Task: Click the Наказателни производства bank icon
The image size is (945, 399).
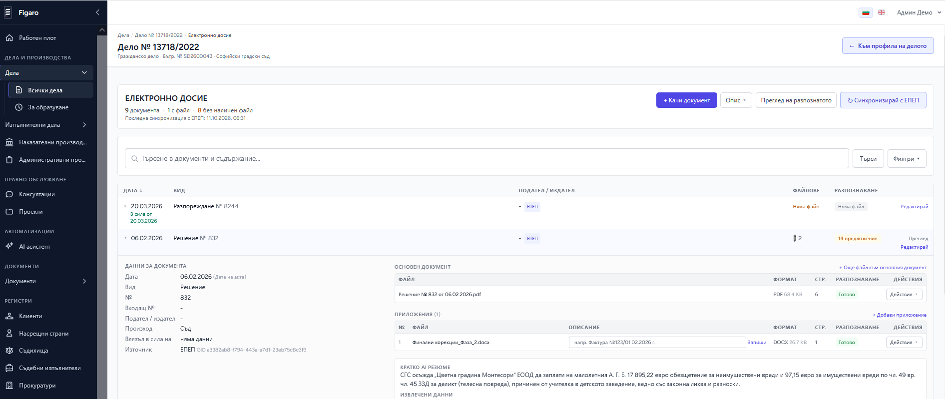Action: pyautogui.click(x=9, y=142)
